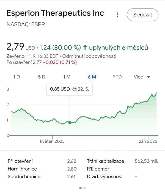Click the 0,85 USD chart tooltip
This screenshot has width=165, height=195.
[x=70, y=89]
